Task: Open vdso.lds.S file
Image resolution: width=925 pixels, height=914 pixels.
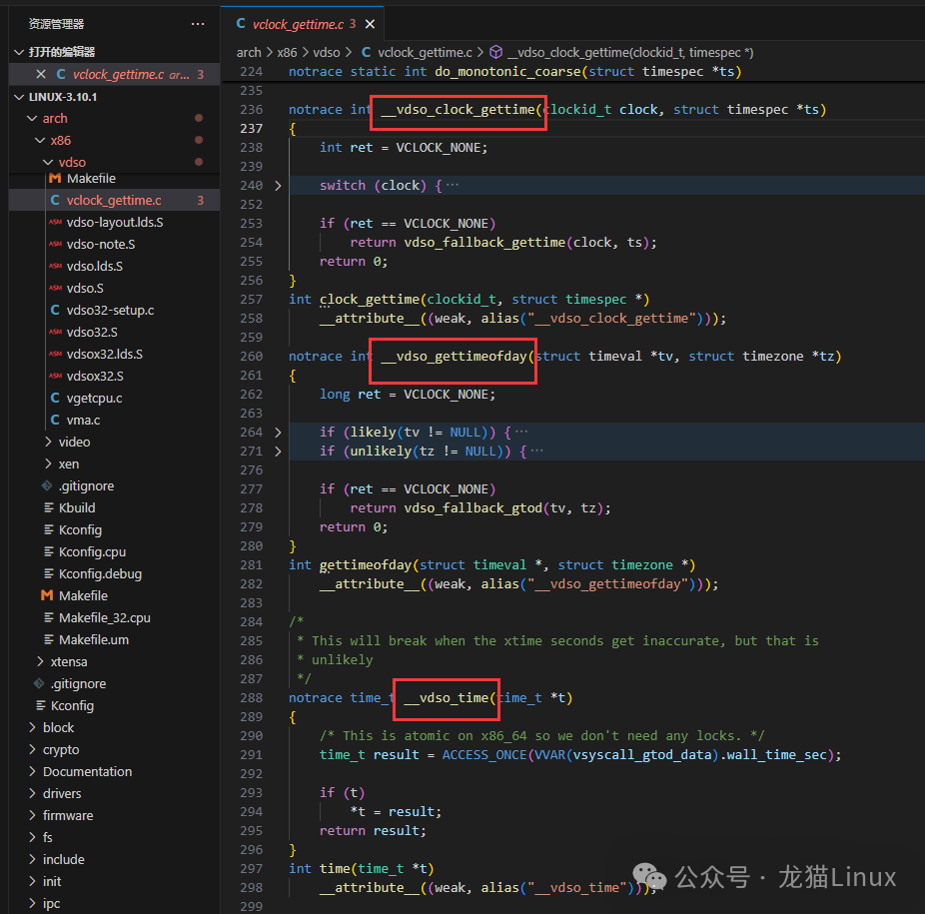Action: pyautogui.click(x=115, y=266)
